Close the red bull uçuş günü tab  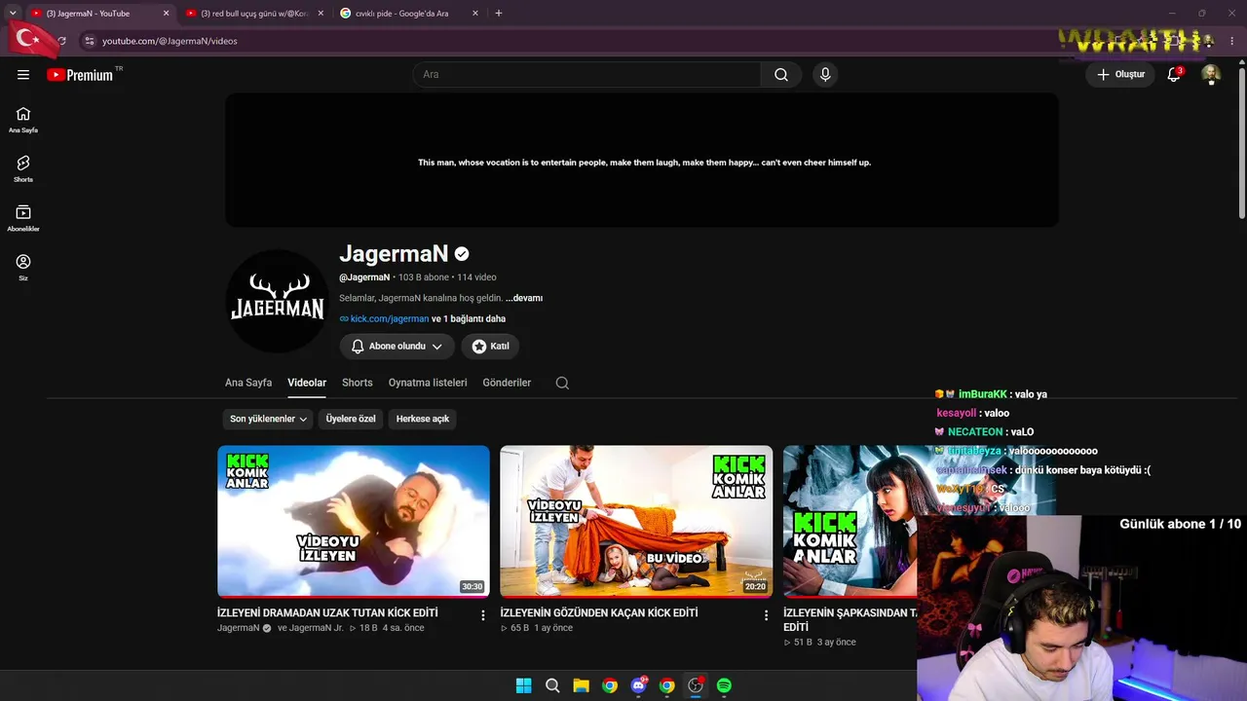(x=321, y=14)
